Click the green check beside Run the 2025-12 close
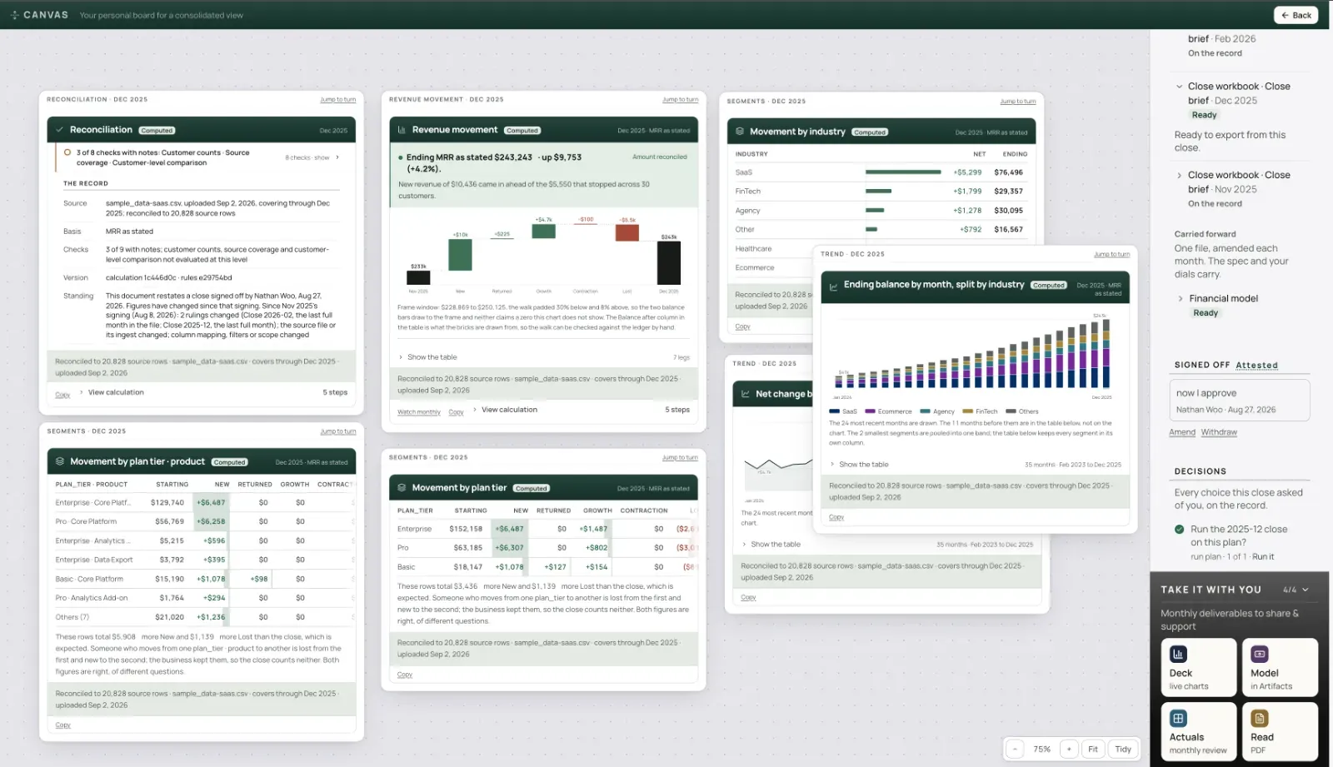The image size is (1333, 767). (1180, 530)
